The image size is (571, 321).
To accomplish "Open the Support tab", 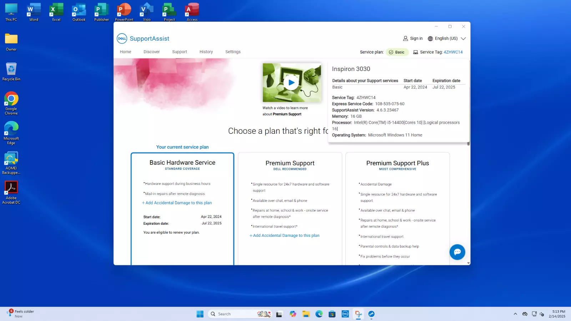I will pyautogui.click(x=180, y=52).
